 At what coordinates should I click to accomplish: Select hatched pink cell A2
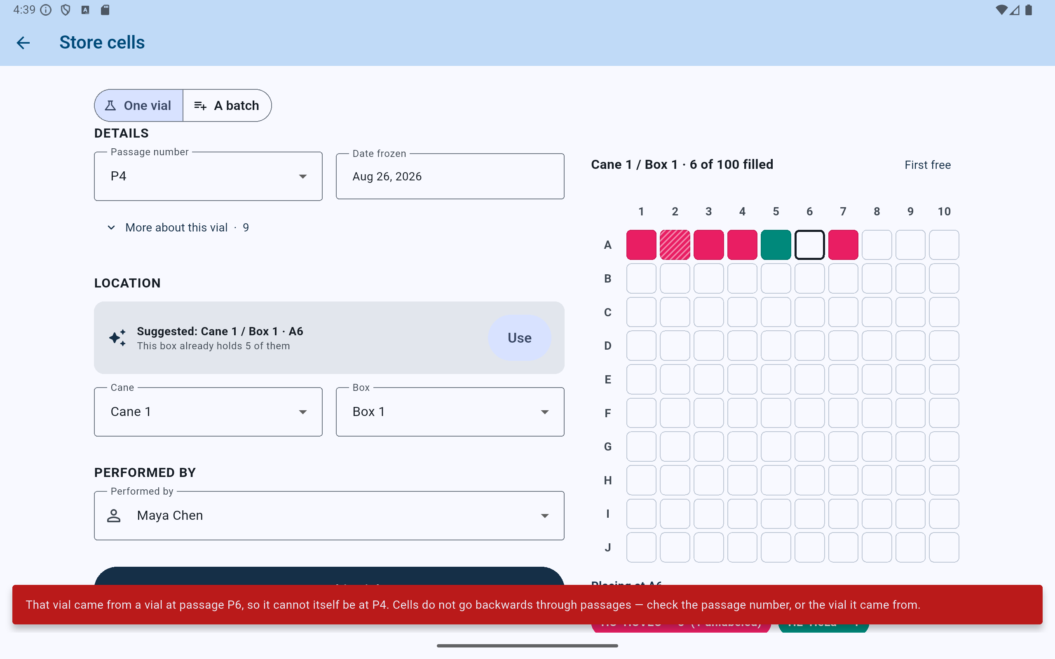674,245
